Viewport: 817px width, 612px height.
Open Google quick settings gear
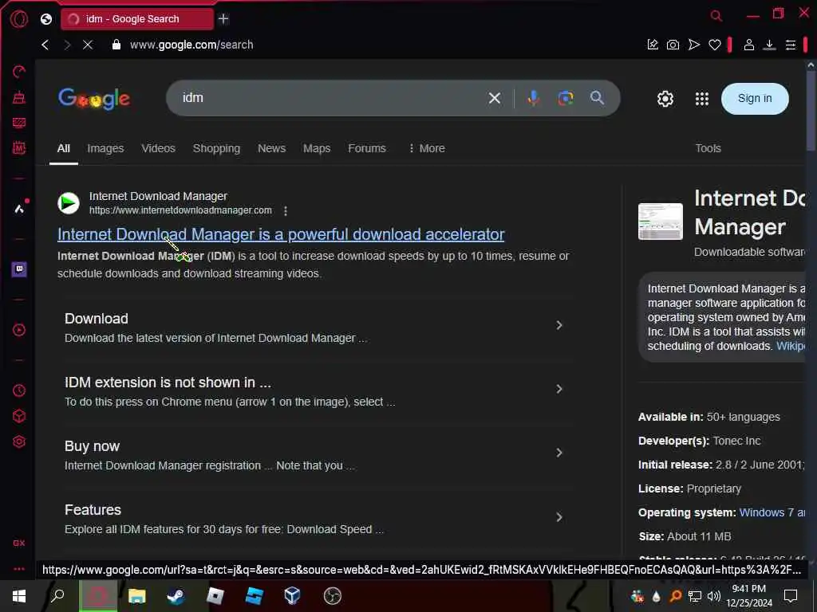665,99
